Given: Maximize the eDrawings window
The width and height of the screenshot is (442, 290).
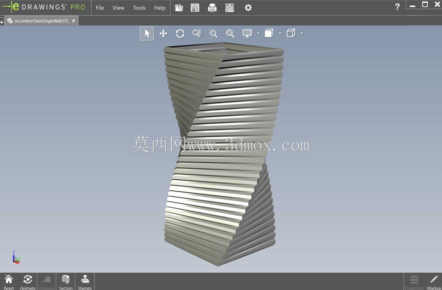Looking at the screenshot, I should point(425,4).
